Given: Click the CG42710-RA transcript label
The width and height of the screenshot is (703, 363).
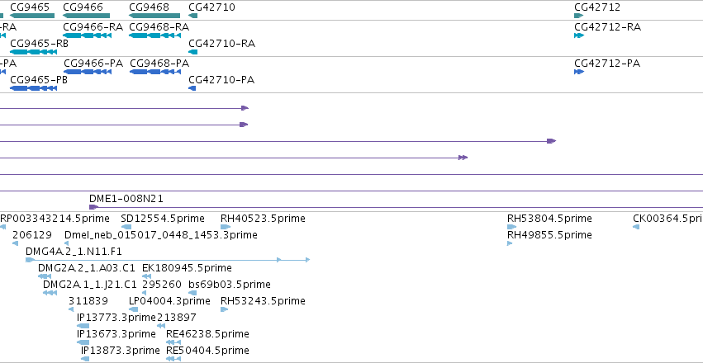Looking at the screenshot, I should 222,44.
